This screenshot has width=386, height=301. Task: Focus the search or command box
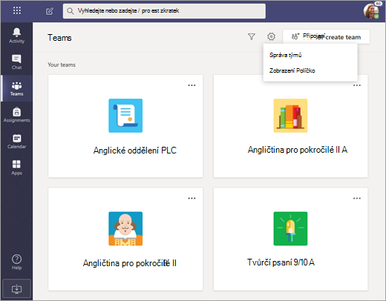point(164,11)
